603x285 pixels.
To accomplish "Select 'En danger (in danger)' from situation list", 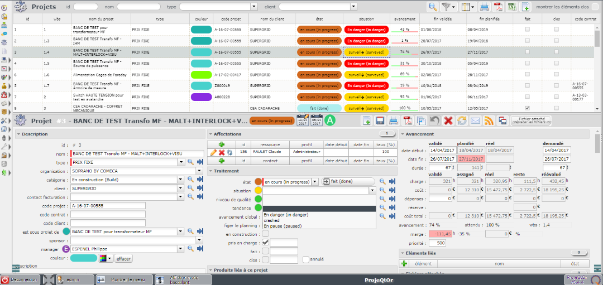I will click(285, 215).
